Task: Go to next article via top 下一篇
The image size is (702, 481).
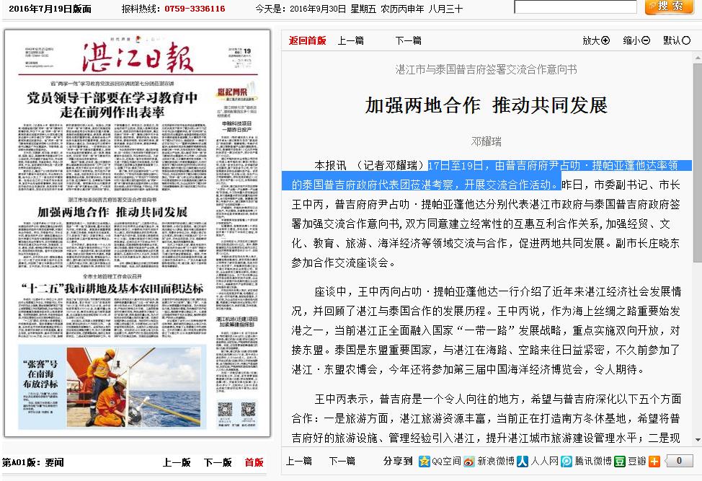Action: click(408, 41)
